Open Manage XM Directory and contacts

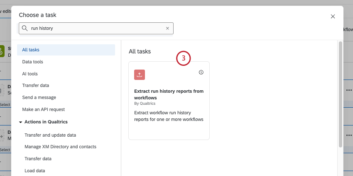(x=60, y=147)
